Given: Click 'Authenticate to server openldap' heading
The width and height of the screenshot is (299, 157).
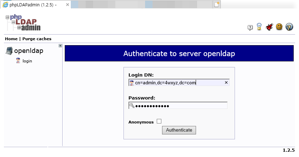Looking at the screenshot, I should 179,54.
